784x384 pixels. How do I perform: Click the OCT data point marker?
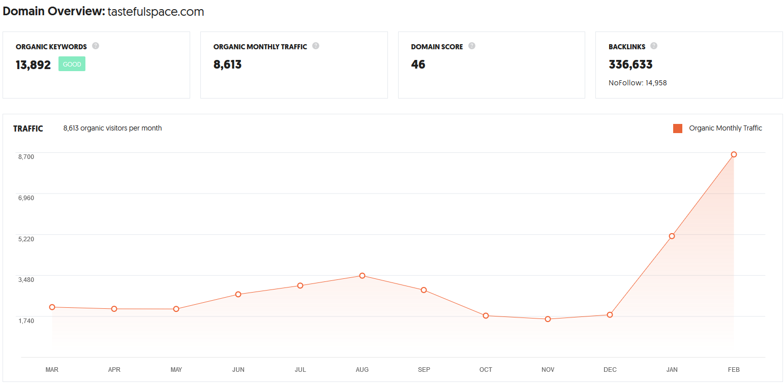(486, 316)
